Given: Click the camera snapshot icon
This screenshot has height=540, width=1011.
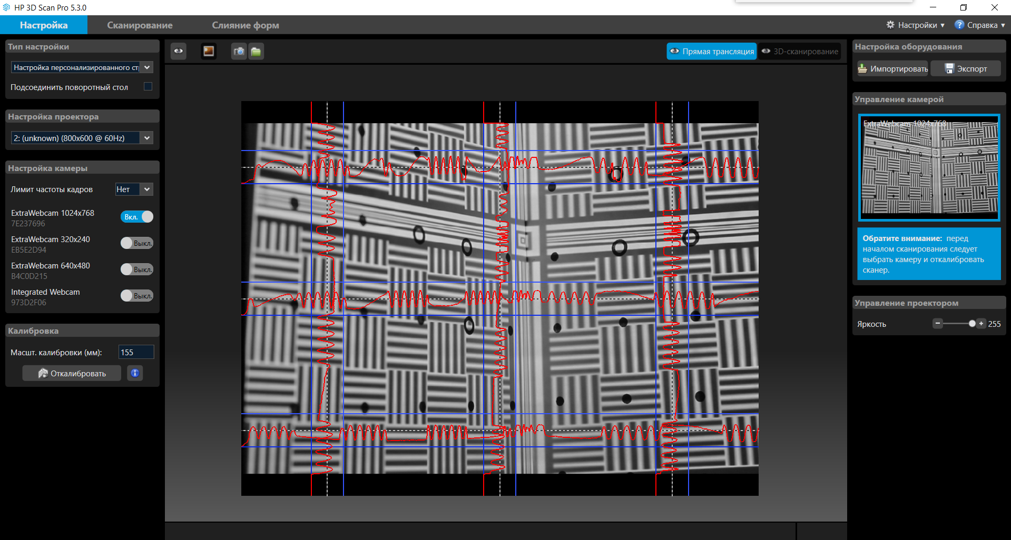Looking at the screenshot, I should pos(239,51).
